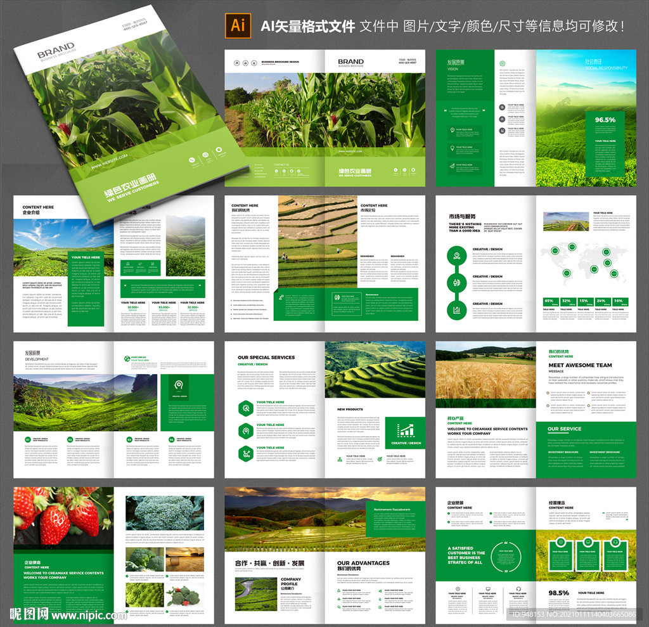Click the 32% green stat box
Screen dimensions: 649x627
coord(567,302)
